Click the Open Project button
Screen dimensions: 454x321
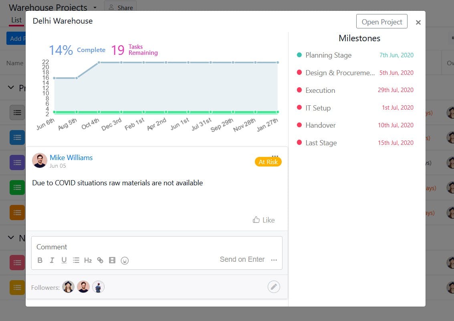[x=381, y=22]
